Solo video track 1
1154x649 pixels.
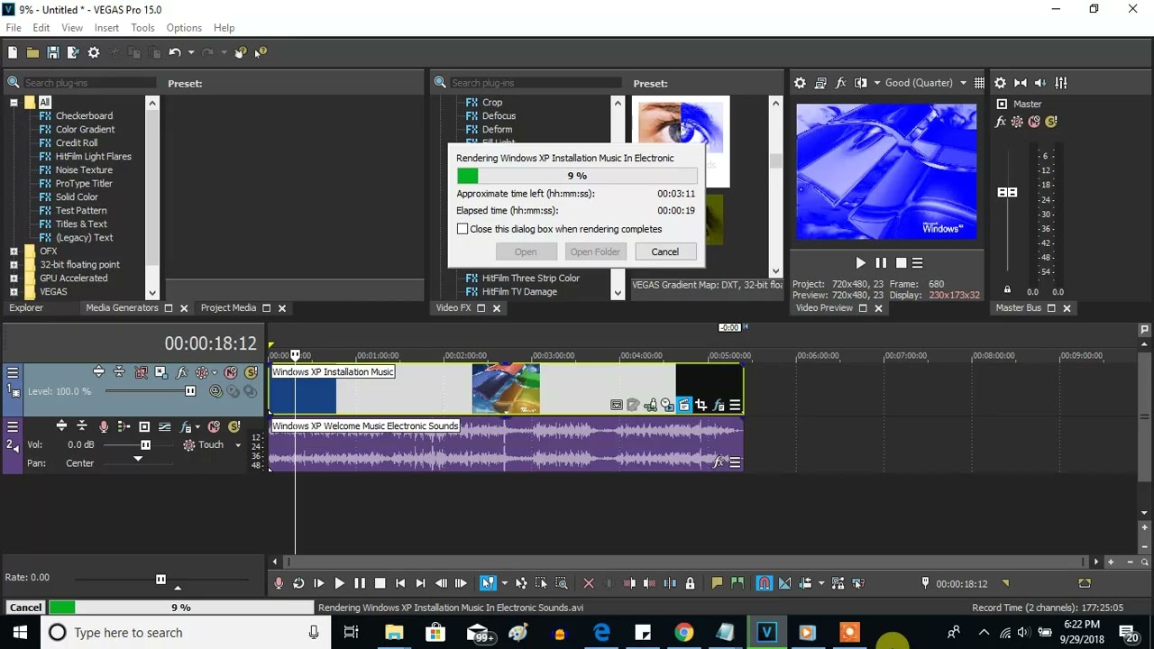click(x=251, y=372)
